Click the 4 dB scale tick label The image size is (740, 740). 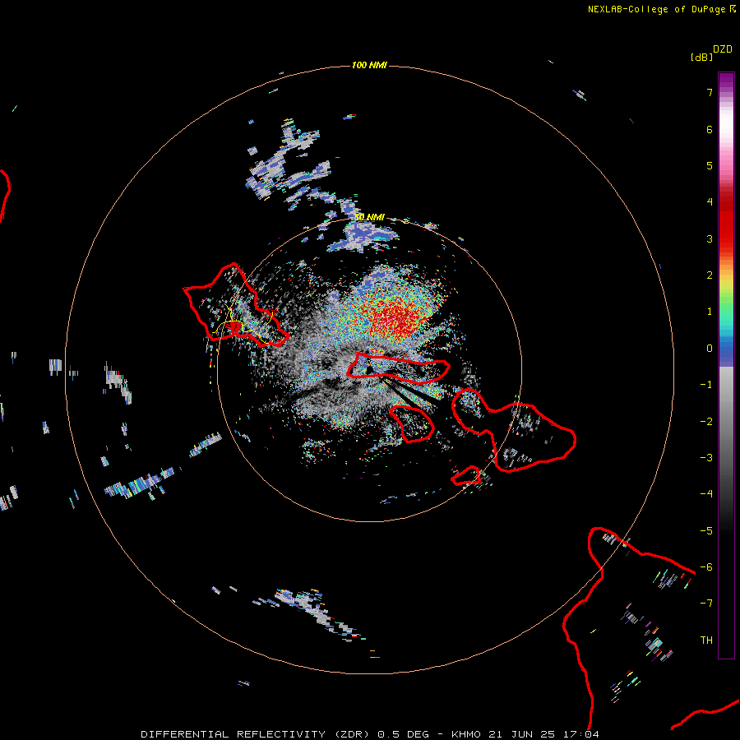coord(710,202)
